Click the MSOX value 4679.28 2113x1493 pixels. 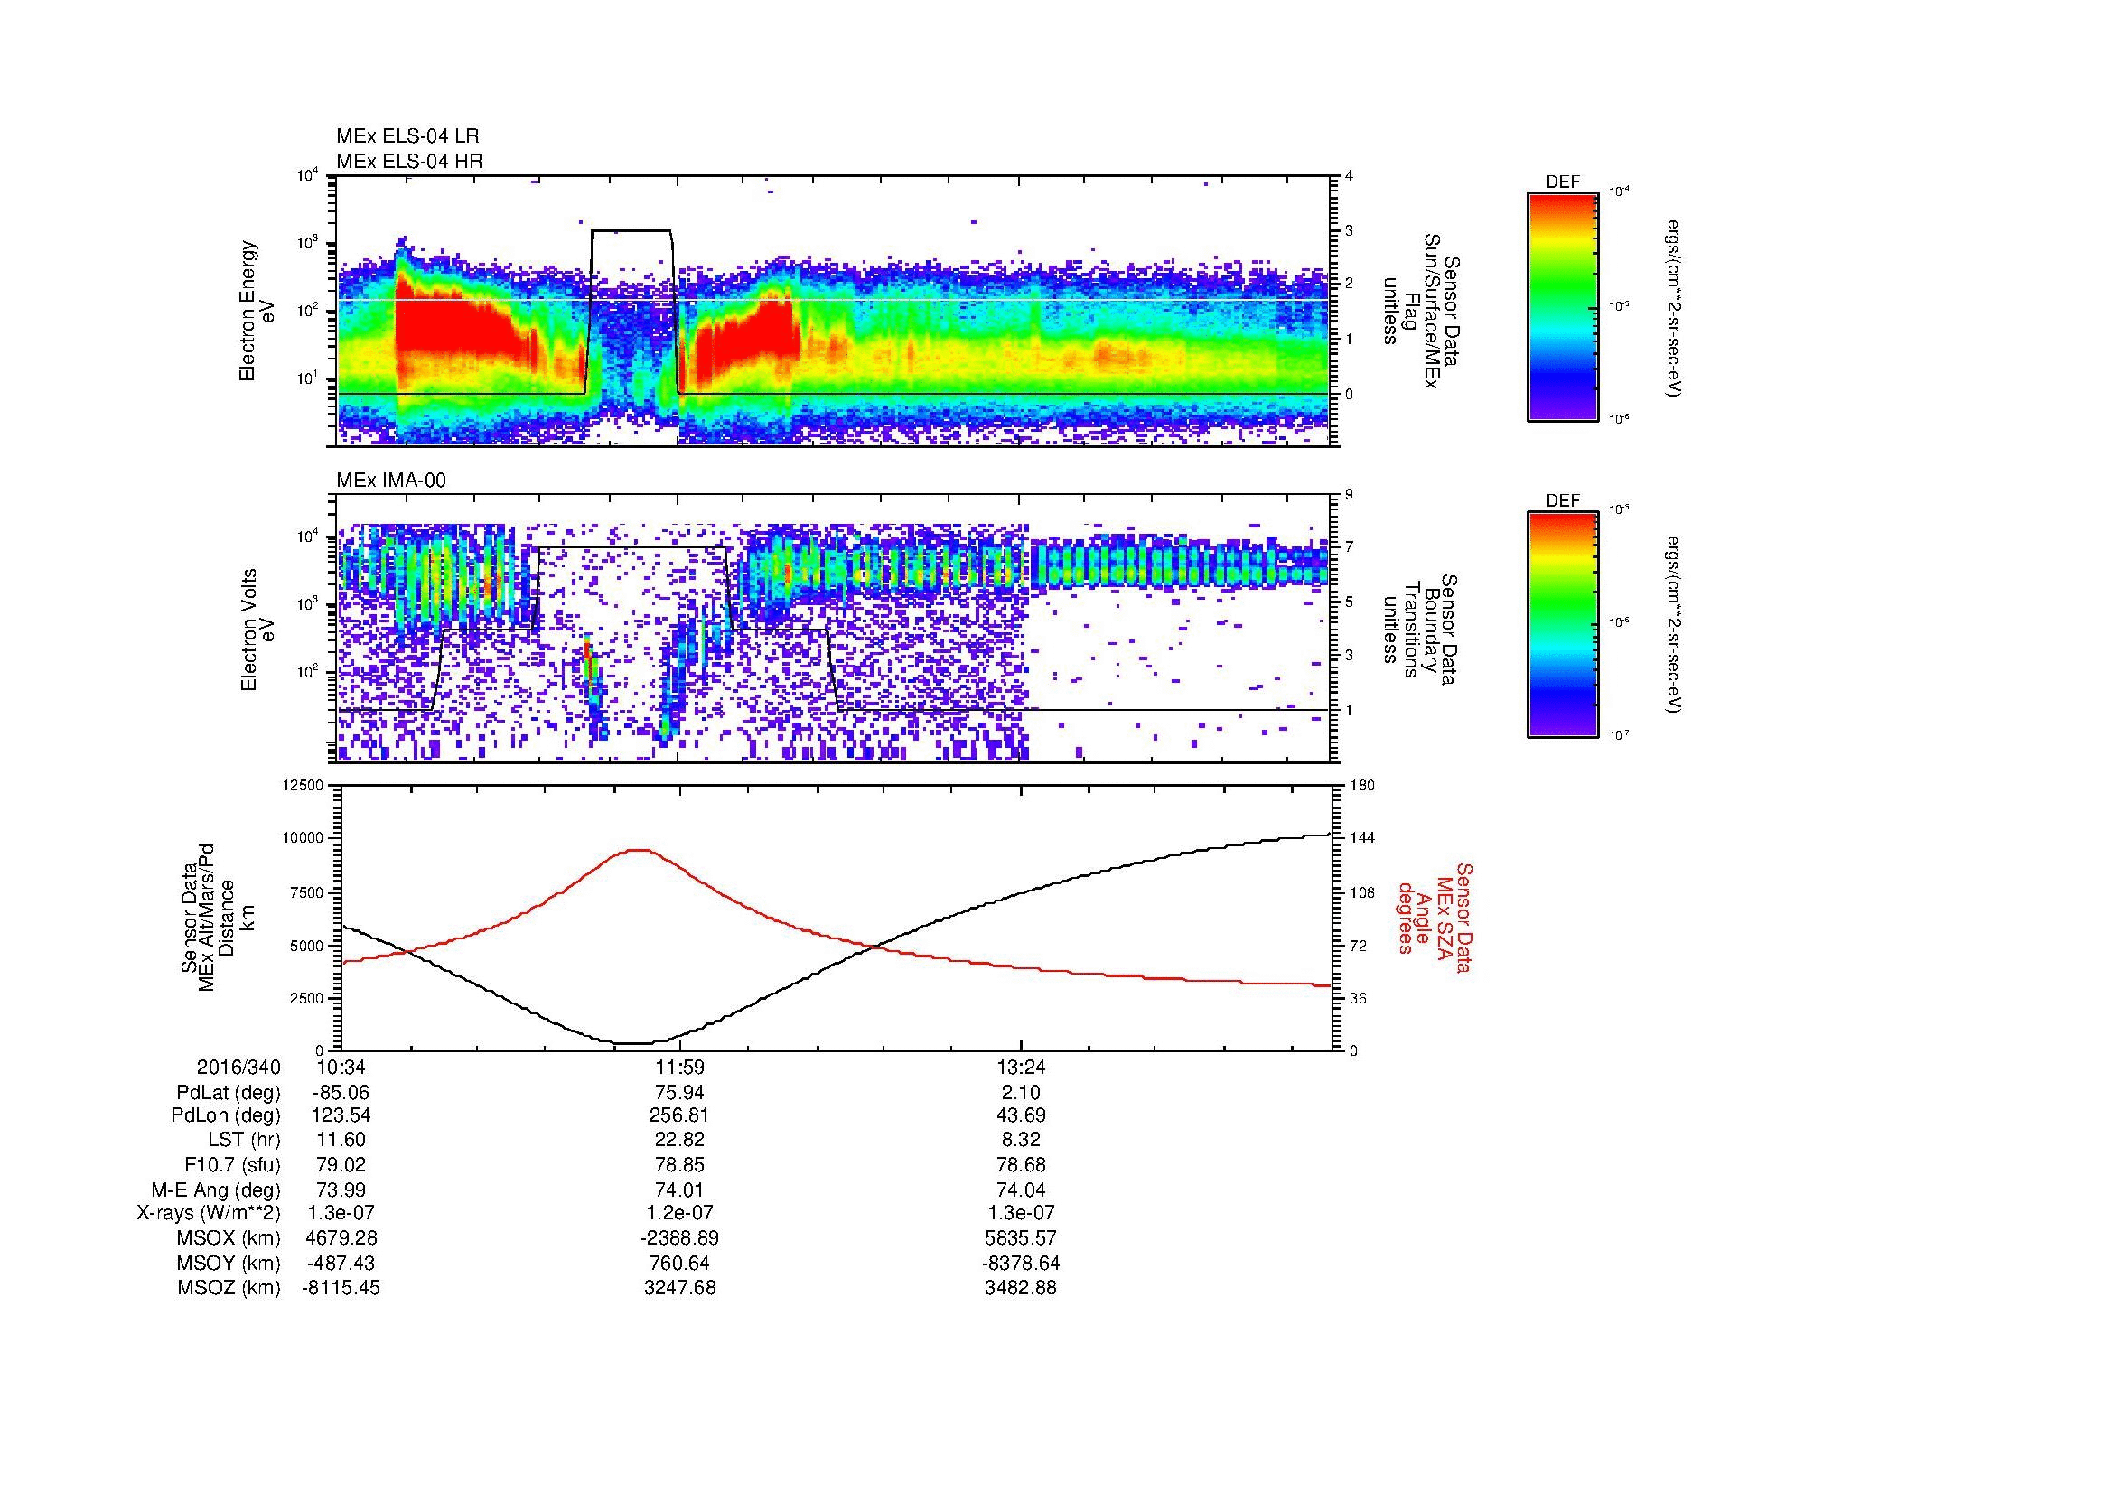[x=341, y=1238]
